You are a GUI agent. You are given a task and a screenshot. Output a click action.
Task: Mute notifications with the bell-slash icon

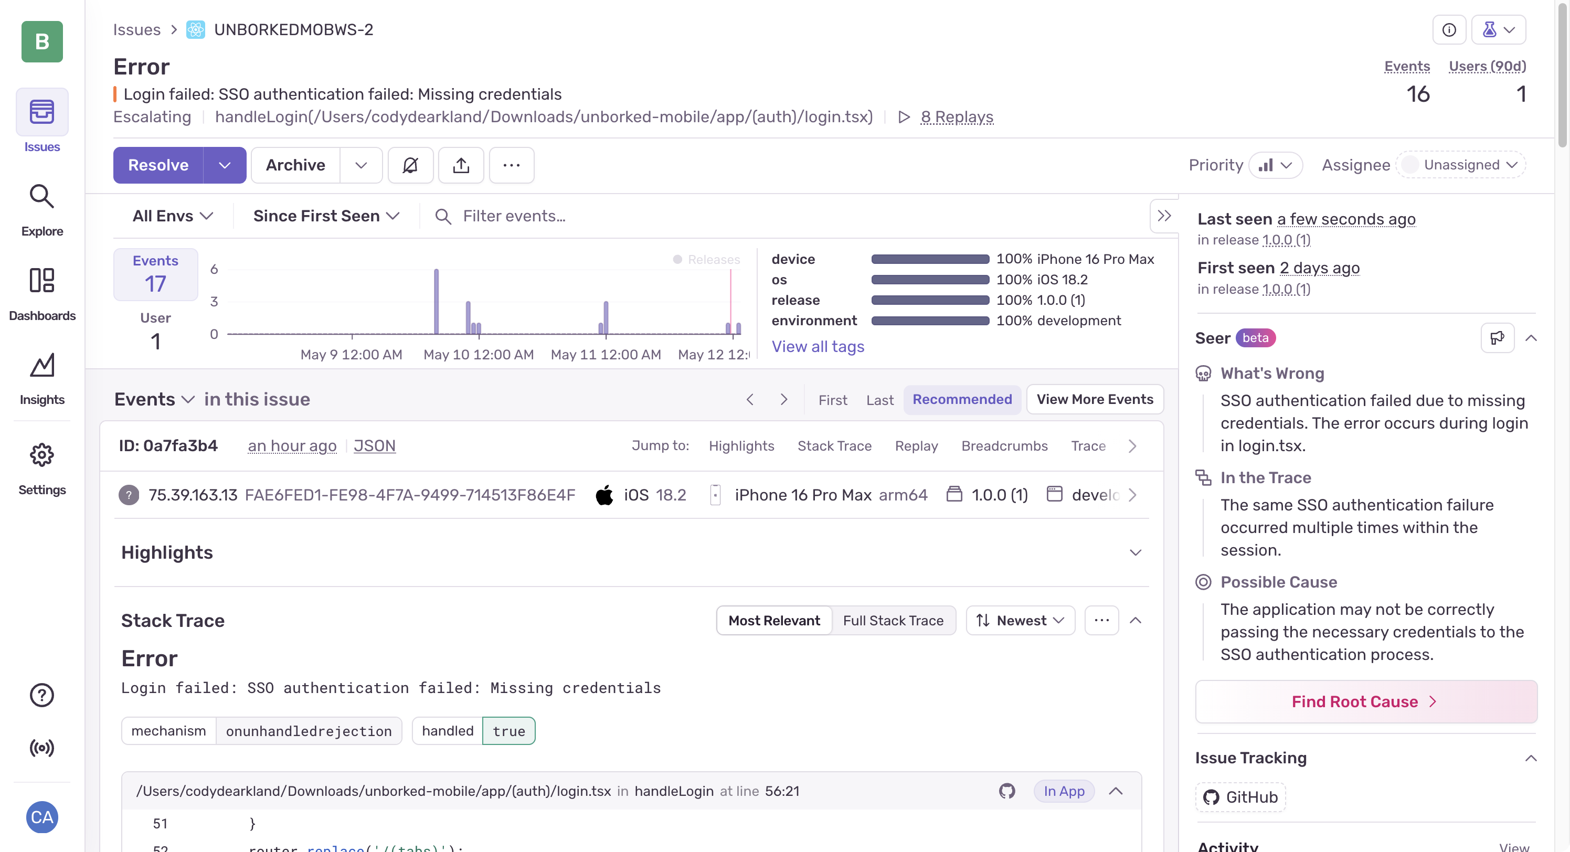pos(410,165)
